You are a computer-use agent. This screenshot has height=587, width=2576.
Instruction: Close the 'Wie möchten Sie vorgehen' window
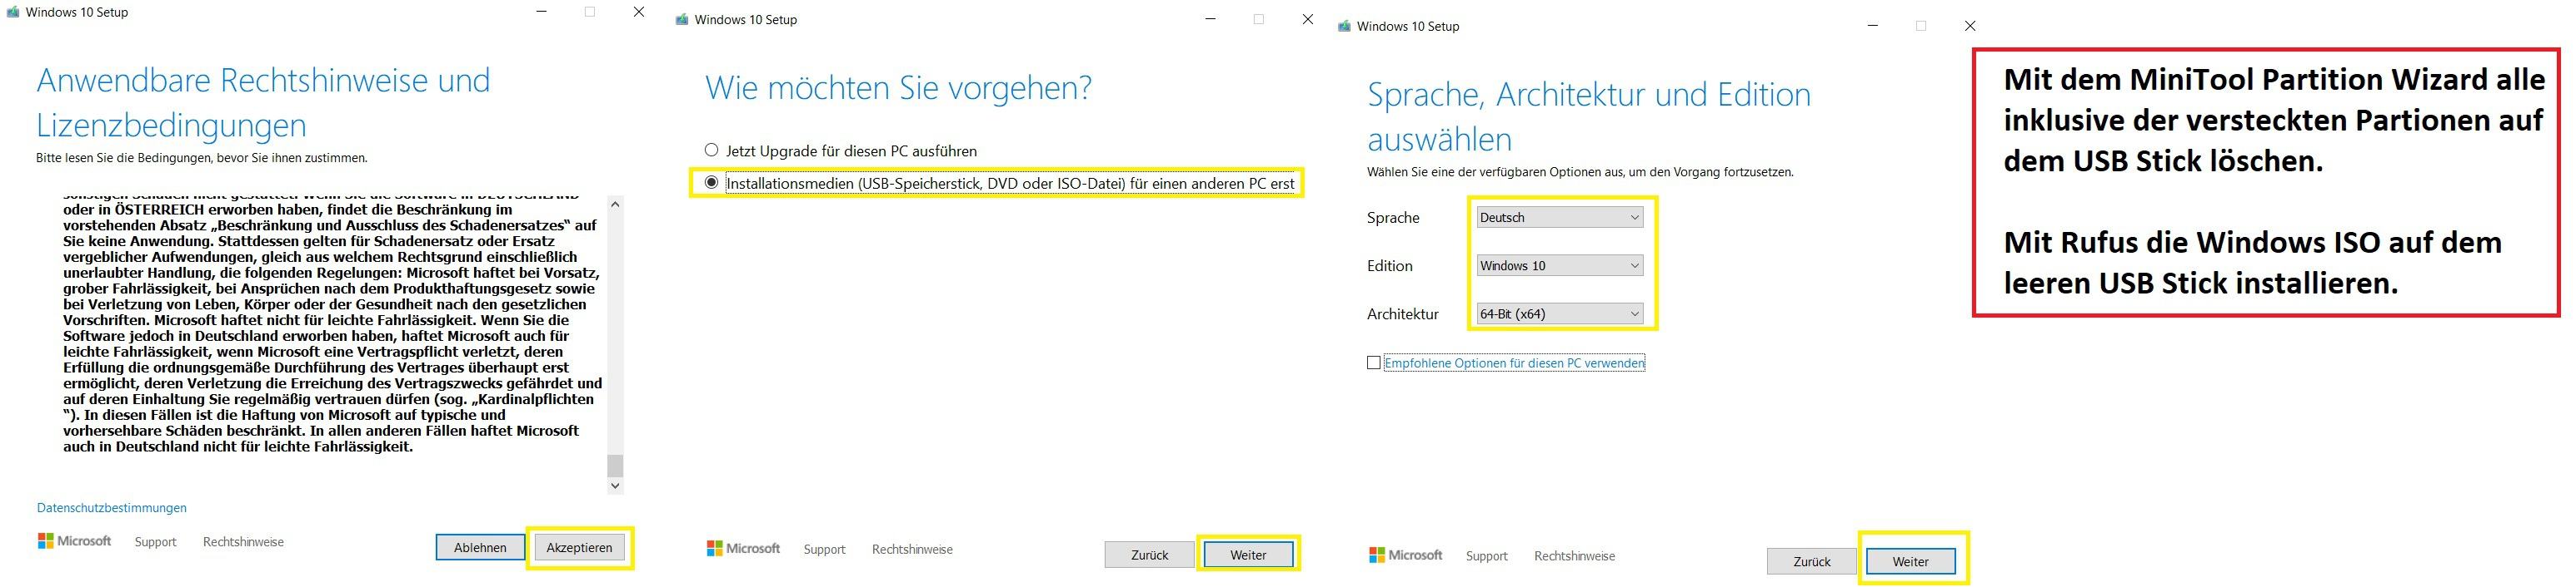pyautogui.click(x=1307, y=19)
